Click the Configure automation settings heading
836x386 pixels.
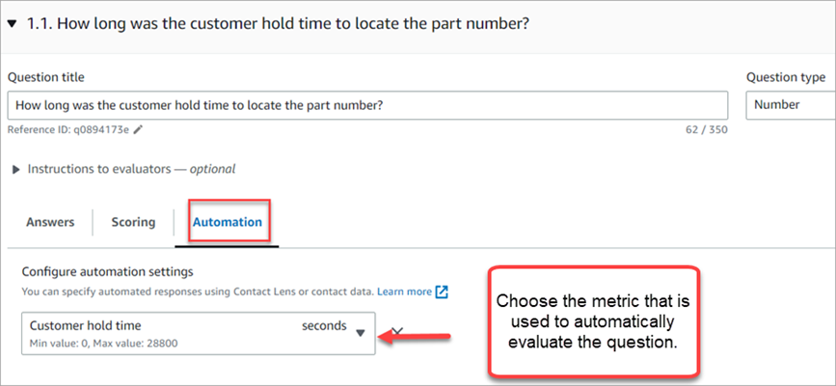(x=106, y=273)
